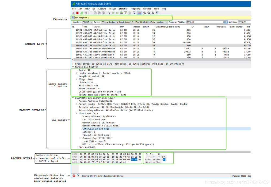Screen dimensions: 271x187
Task: Zoom in on main window text
Action: click(x=144, y=13)
